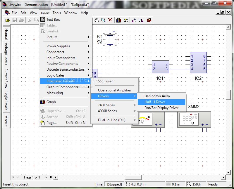The image size is (234, 189).
Task: Switch to the Voltage Levels side tab
Action: click(x=6, y=54)
